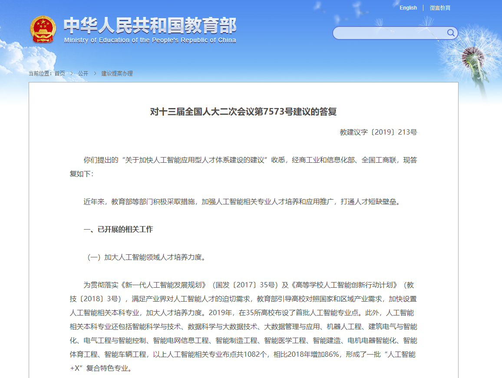Click document number 教建议字〔2019〕213号
This screenshot has width=502, height=378.
(x=378, y=132)
